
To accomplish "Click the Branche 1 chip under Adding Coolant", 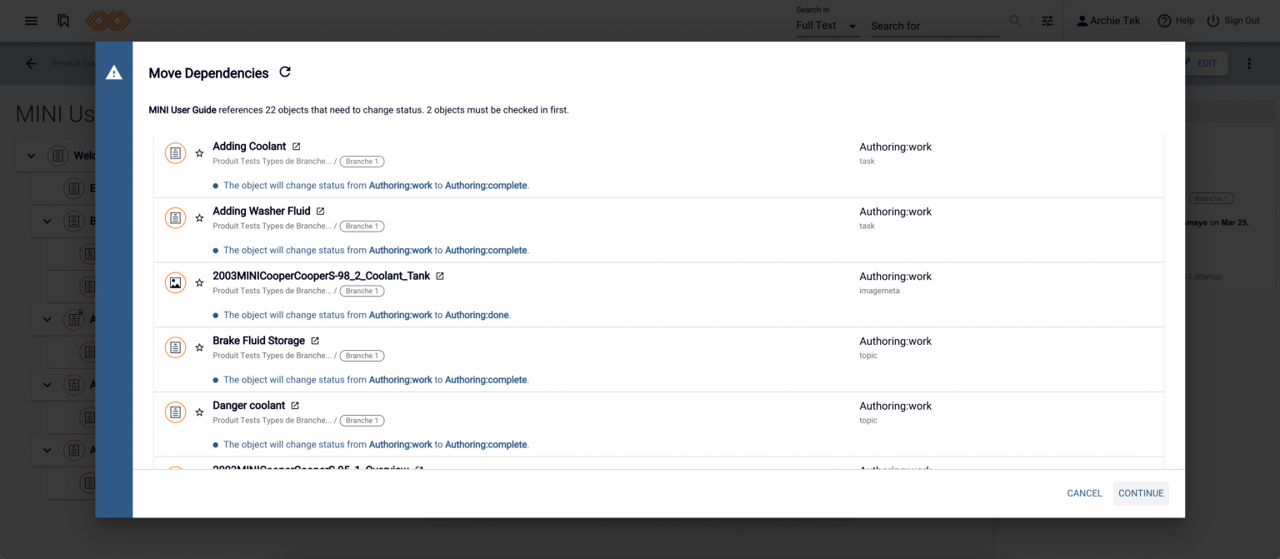I will pyautogui.click(x=362, y=162).
